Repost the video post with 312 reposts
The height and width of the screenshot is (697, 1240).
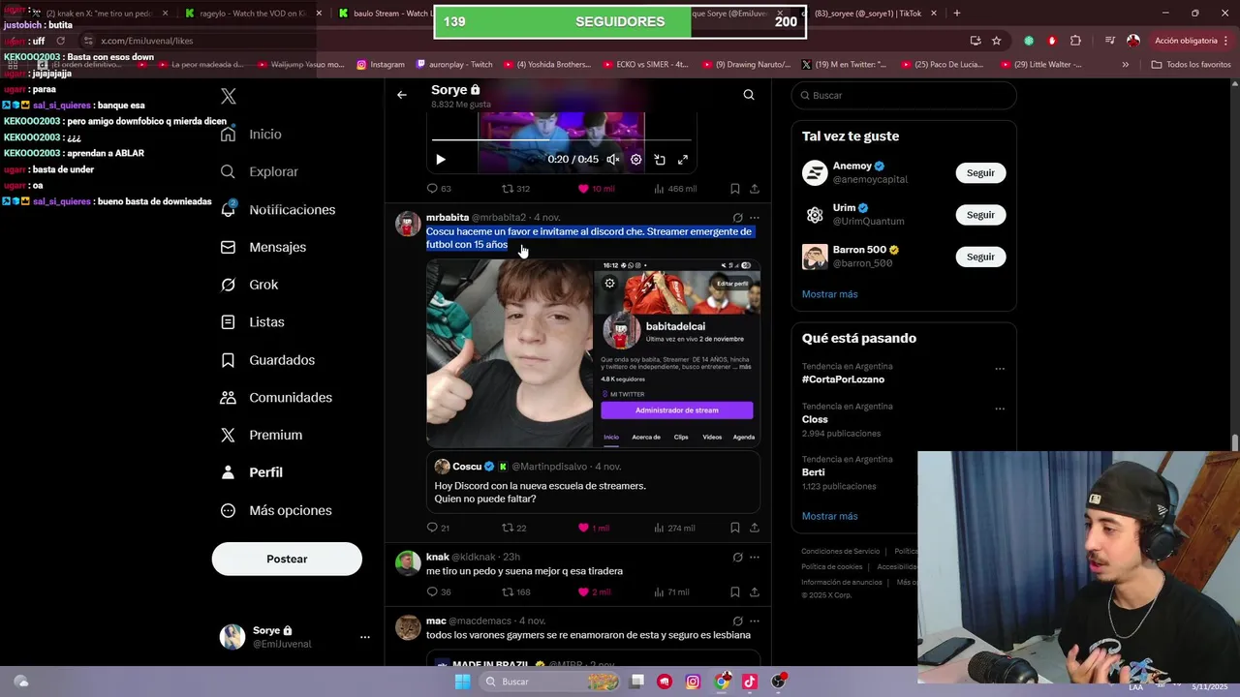click(515, 189)
